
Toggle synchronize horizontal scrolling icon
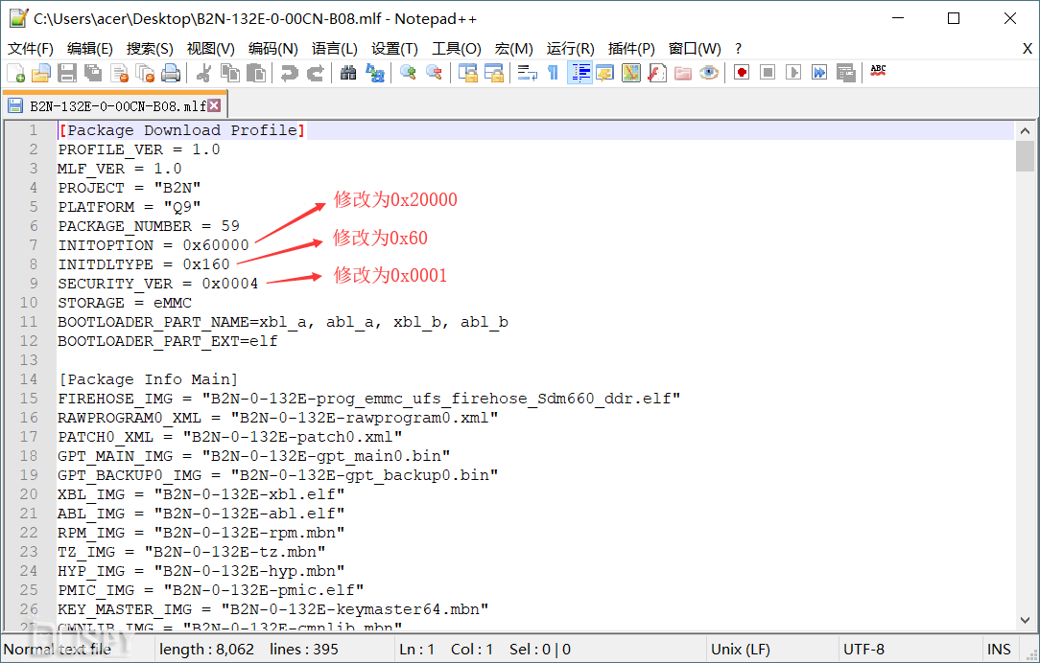pyautogui.click(x=494, y=73)
